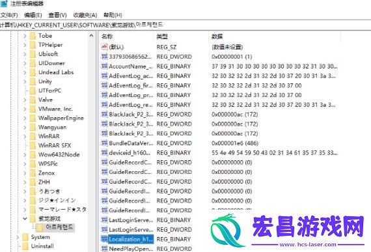
Task: Click the icon beside AdEventLog_ac value
Action: (x=104, y=76)
